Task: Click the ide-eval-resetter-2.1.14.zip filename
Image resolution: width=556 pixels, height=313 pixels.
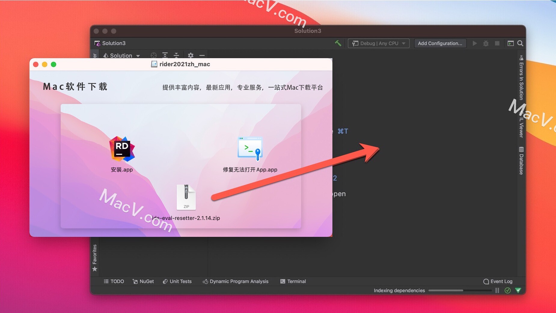Action: tap(186, 218)
